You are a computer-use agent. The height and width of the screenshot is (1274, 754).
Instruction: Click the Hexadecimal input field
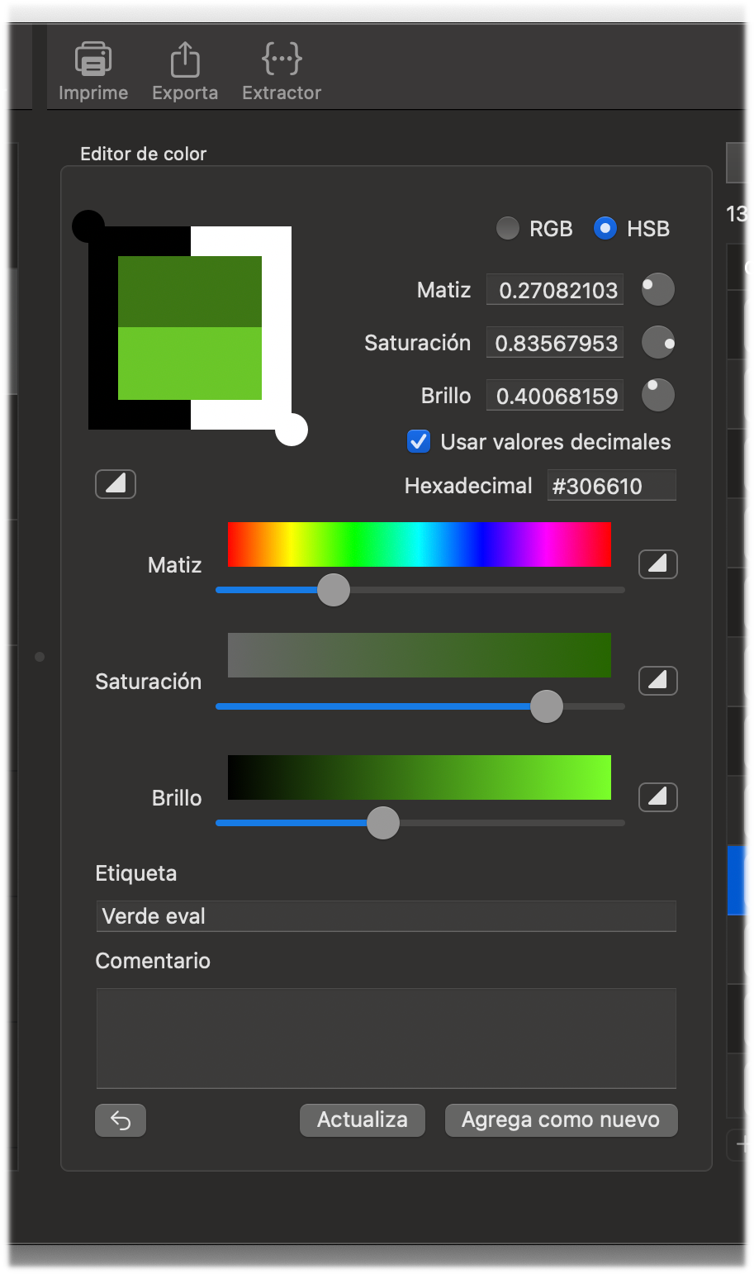pyautogui.click(x=611, y=486)
